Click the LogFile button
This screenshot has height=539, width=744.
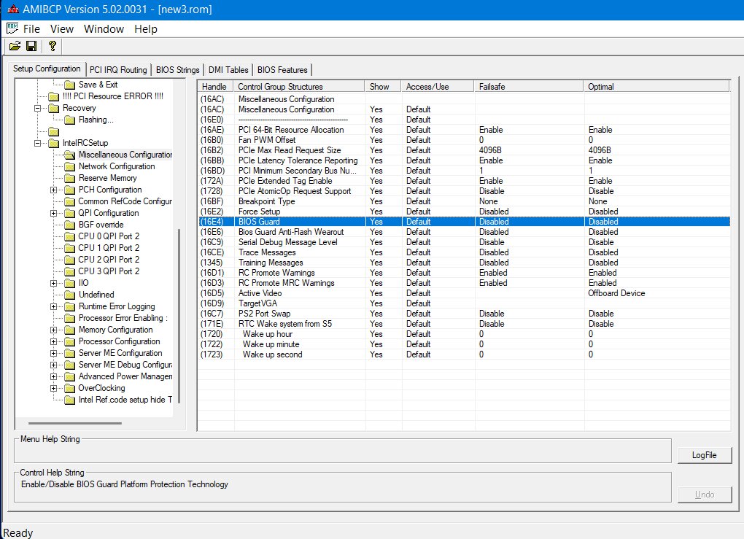(704, 455)
